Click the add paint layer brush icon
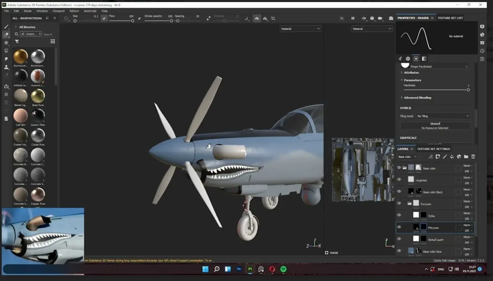Image resolution: width=493 pixels, height=281 pixels. click(x=445, y=157)
